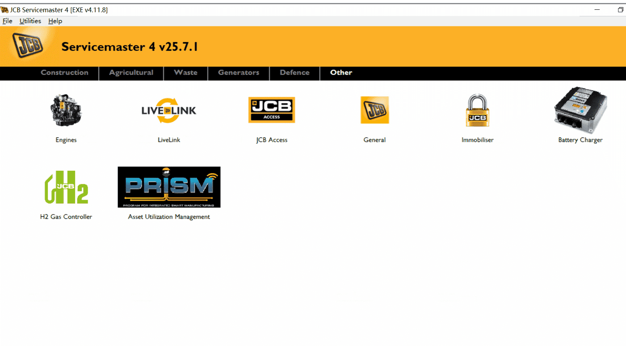Image resolution: width=626 pixels, height=346 pixels.
Task: Open the Waste category
Action: click(x=185, y=73)
